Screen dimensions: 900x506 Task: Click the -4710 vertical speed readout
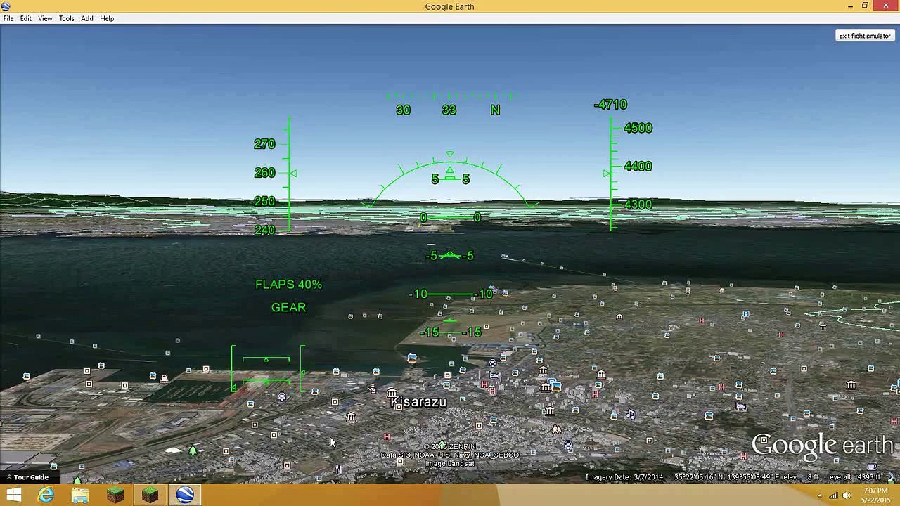pyautogui.click(x=610, y=105)
